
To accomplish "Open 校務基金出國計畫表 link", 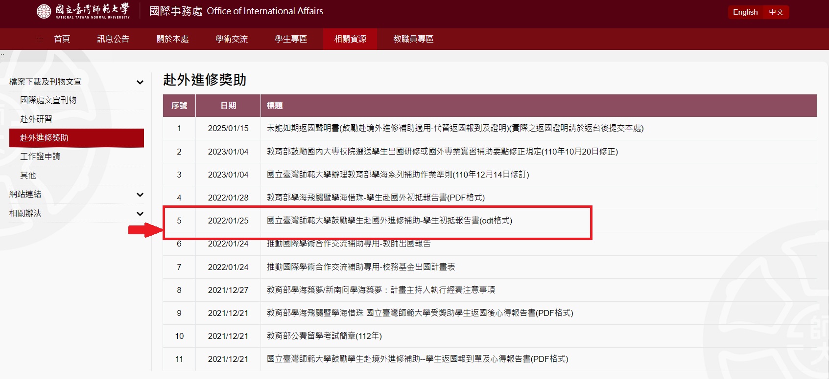I will coord(360,267).
